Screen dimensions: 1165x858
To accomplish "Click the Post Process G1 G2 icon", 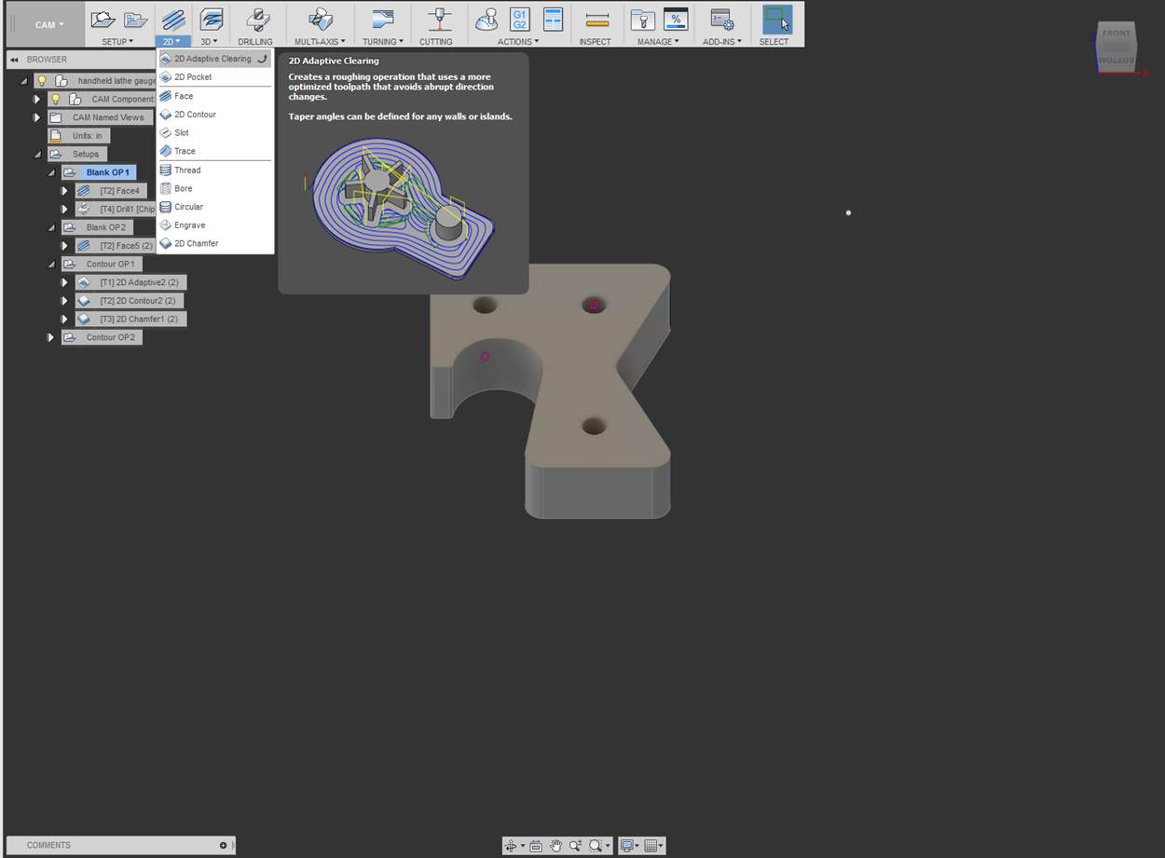I will pyautogui.click(x=520, y=20).
